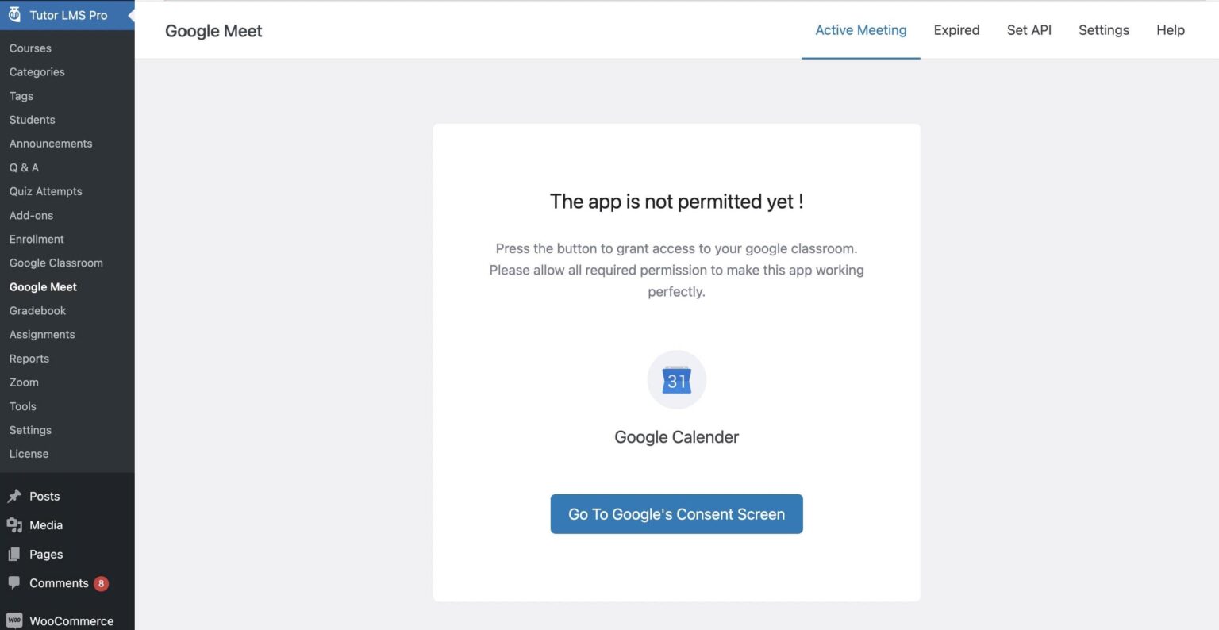Click the red comments count badge
The image size is (1219, 630).
point(105,582)
